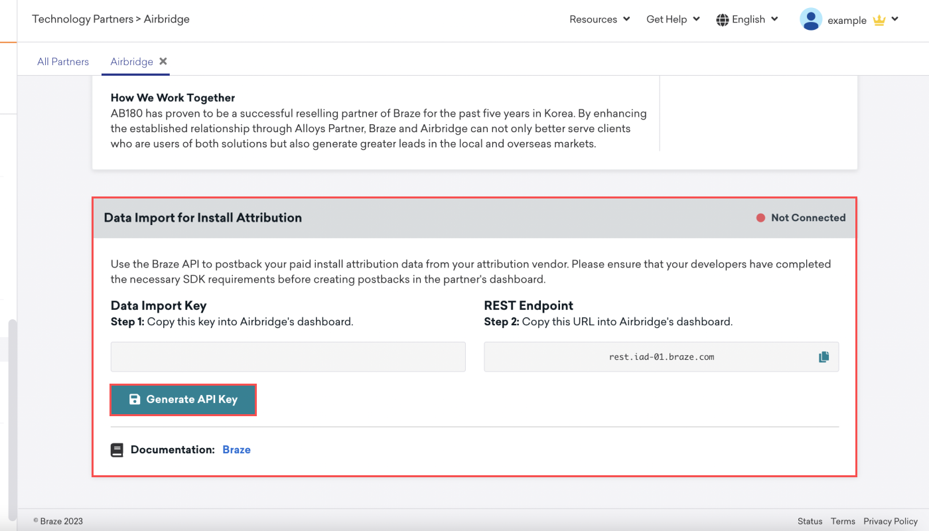Screen dimensions: 929x531
Task: Open the Resources dropdown menu
Action: (600, 19)
